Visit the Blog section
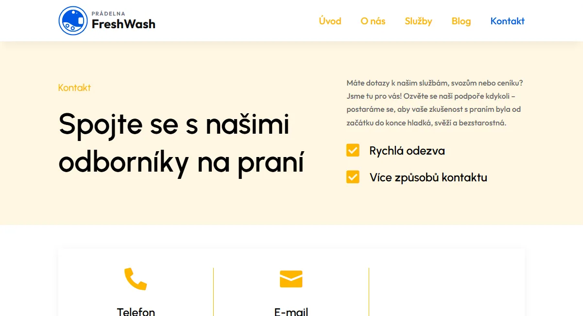This screenshot has width=583, height=316. coord(461,21)
